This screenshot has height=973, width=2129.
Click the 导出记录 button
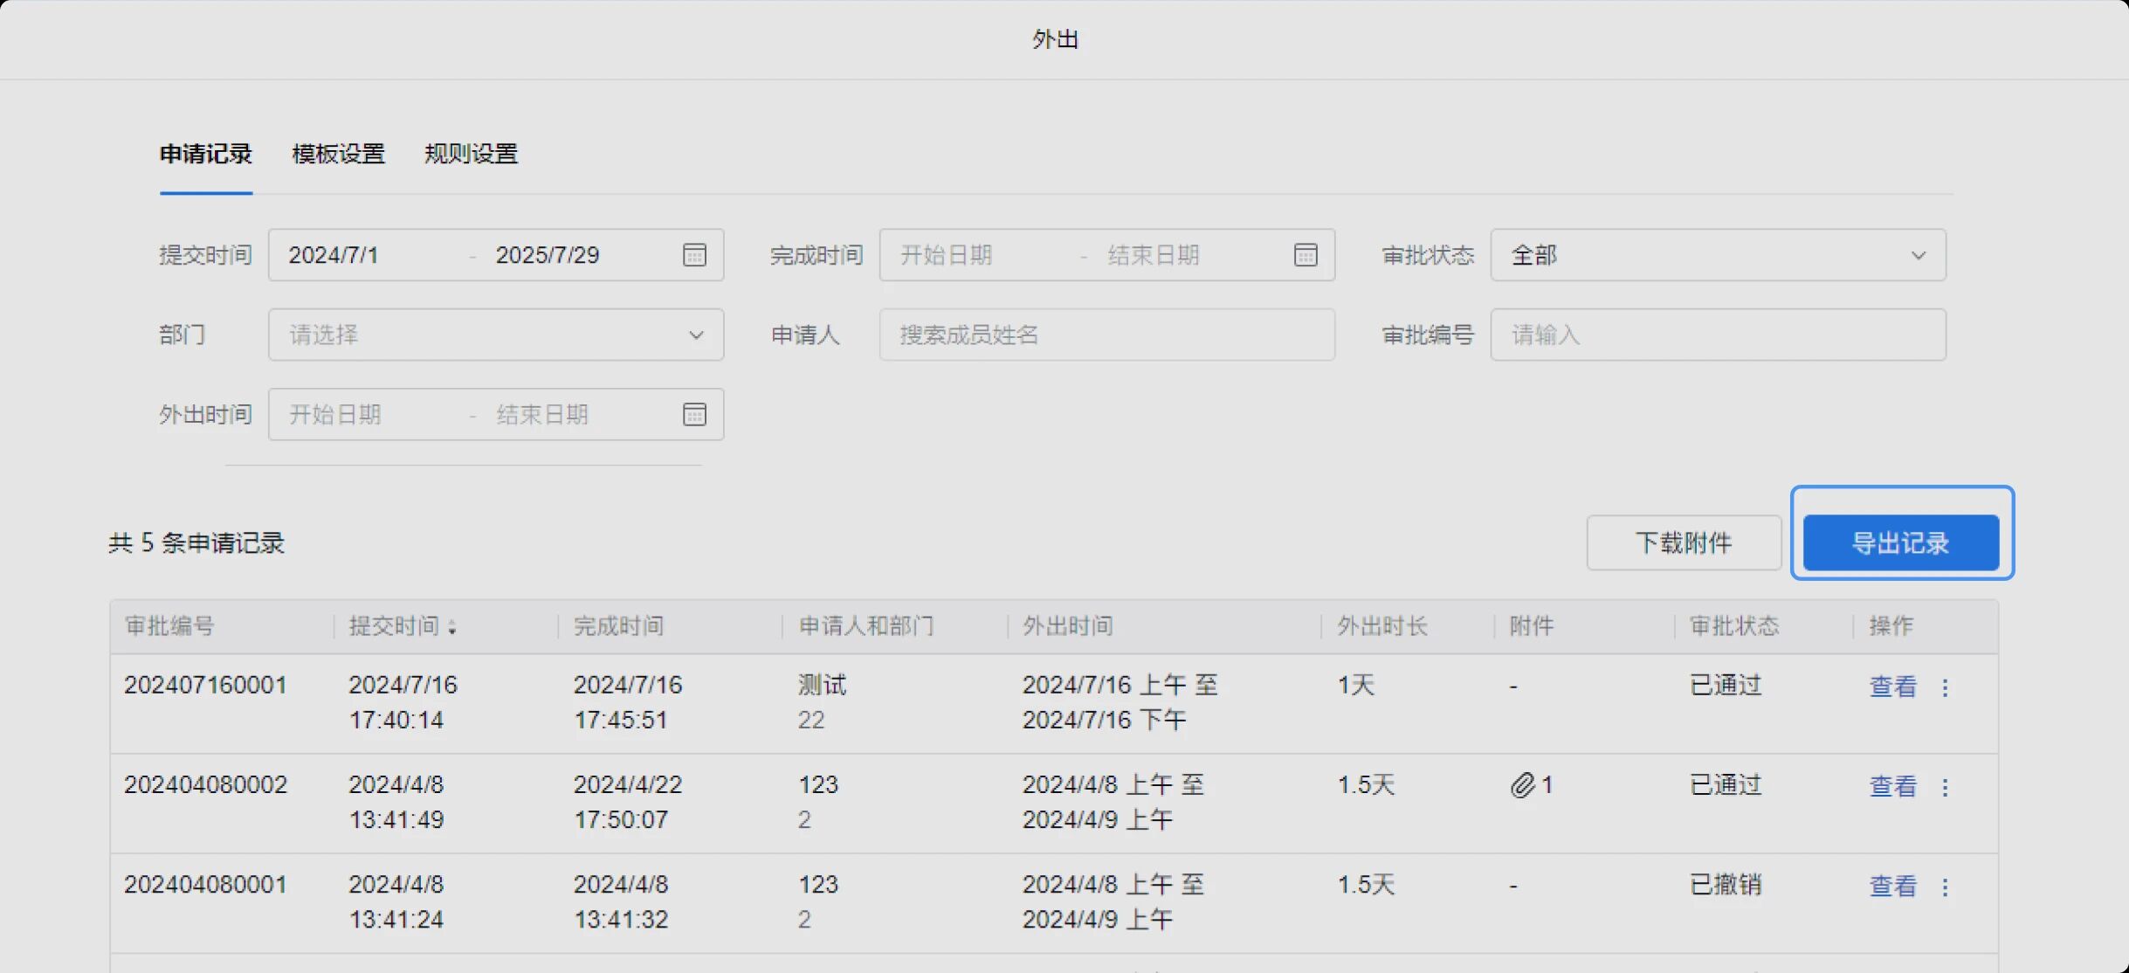point(1901,542)
